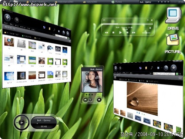Set the star rating under album art
This screenshot has height=139, width=185.
click(x=92, y=95)
